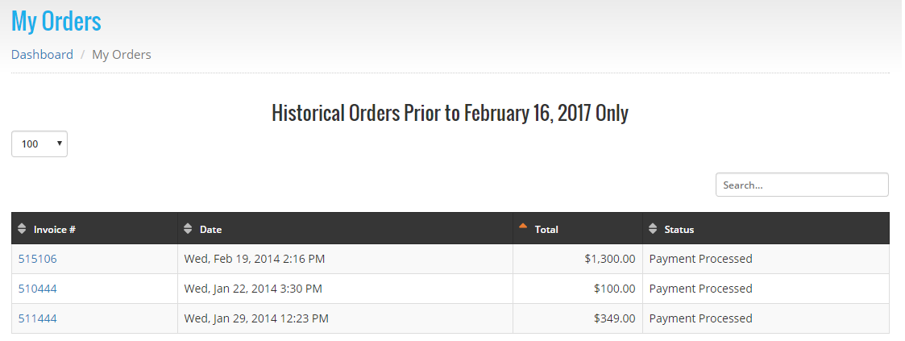Select the Wed, Jan 22, 2014 3:30 PM cell
The width and height of the screenshot is (905, 341).
[x=345, y=289]
